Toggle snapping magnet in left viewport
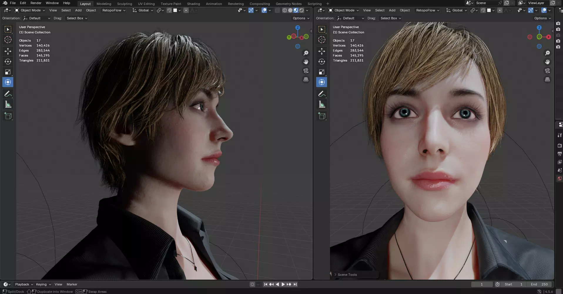Image resolution: width=563 pixels, height=294 pixels. click(x=169, y=10)
